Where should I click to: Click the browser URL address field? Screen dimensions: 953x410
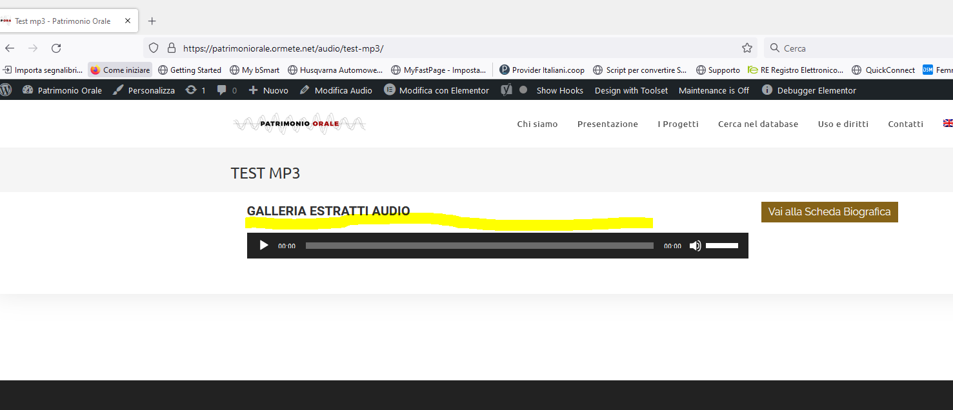click(x=452, y=48)
